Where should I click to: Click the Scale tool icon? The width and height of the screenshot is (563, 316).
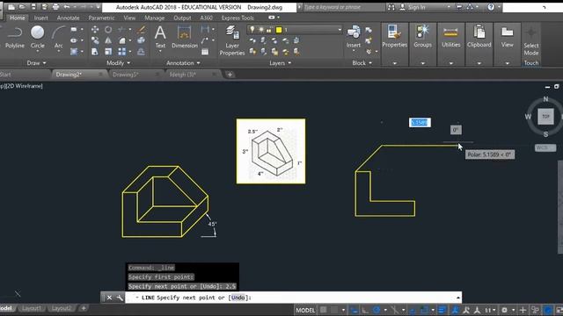[x=108, y=52]
